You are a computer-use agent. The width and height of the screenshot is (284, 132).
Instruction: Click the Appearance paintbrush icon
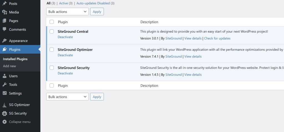(4, 41)
